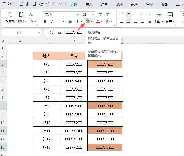
Task: Click the Align Left icon
Action: click(121, 21)
